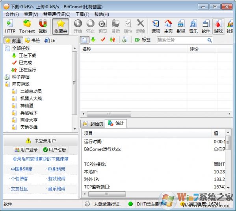Switch to the 频道 channel tab

coord(13,40)
